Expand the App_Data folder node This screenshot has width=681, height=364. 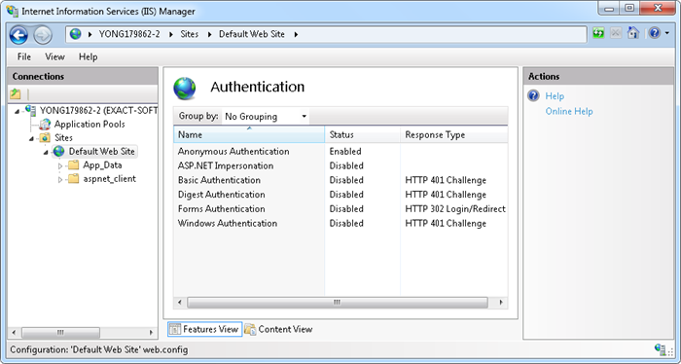60,165
